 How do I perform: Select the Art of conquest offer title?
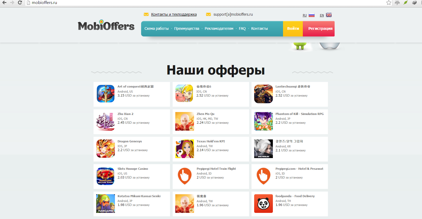click(135, 86)
